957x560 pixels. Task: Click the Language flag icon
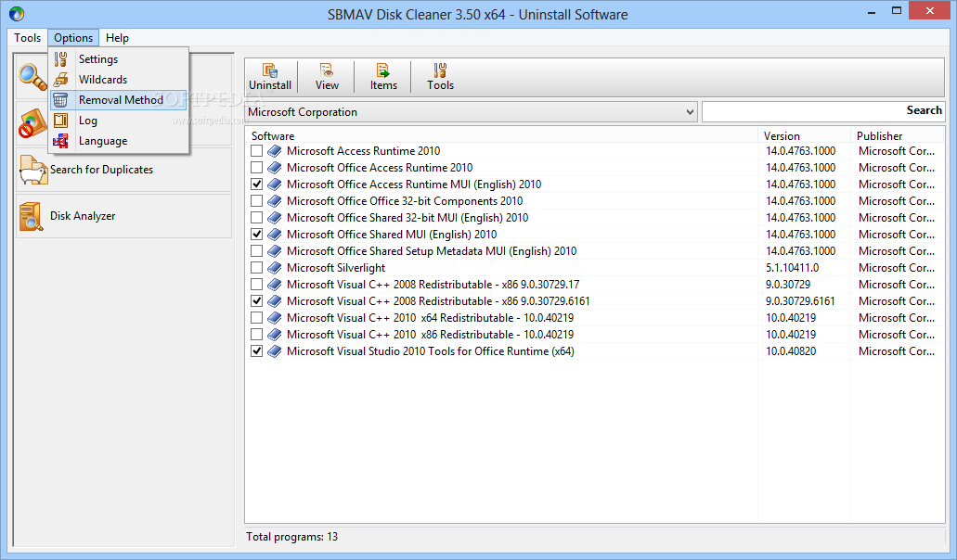pos(60,141)
